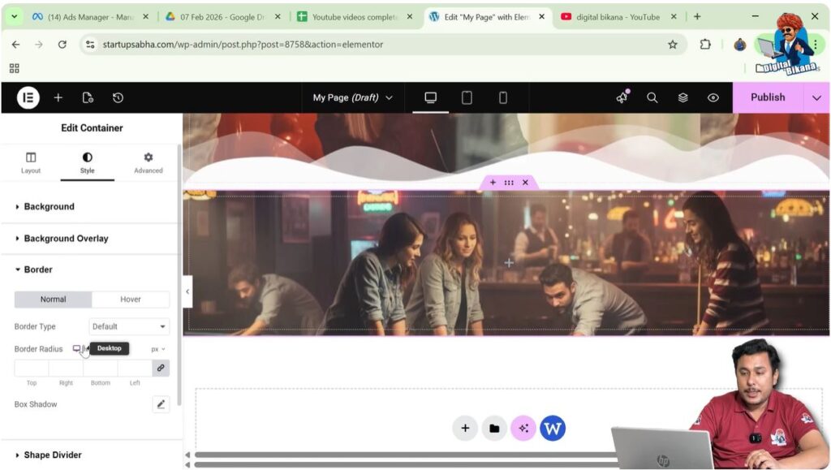Viewport: 831px width, 470px height.
Task: Expand the Shape Divider section
Action: point(52,455)
